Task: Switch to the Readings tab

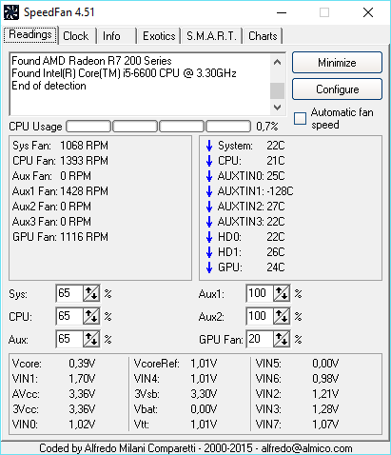Action: pos(30,34)
